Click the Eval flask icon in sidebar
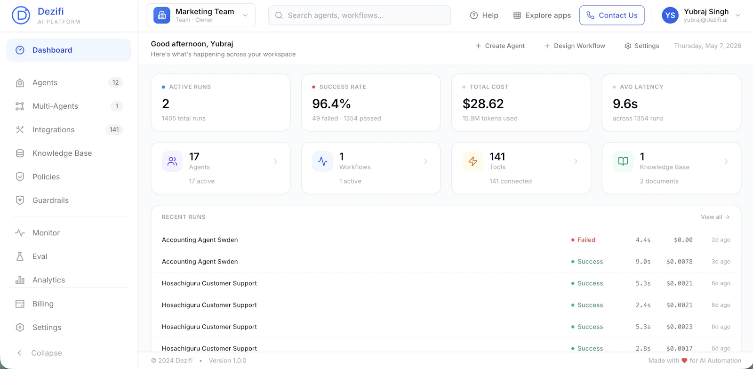This screenshot has width=753, height=369. coord(20,257)
